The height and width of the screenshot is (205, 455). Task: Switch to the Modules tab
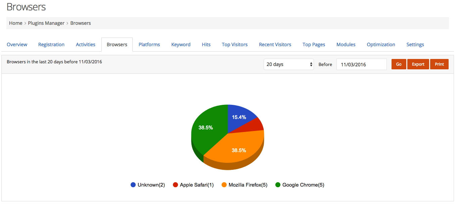point(346,45)
